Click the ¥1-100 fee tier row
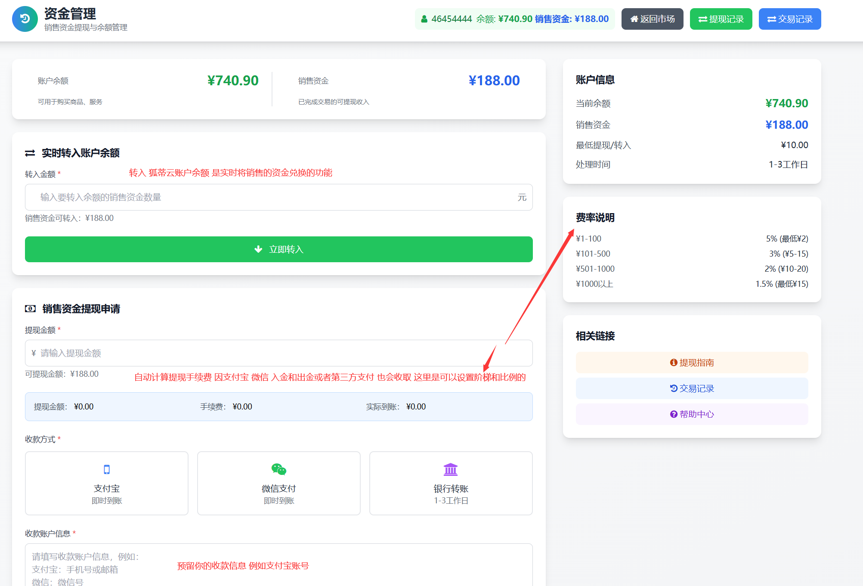863x586 pixels. pyautogui.click(x=692, y=239)
